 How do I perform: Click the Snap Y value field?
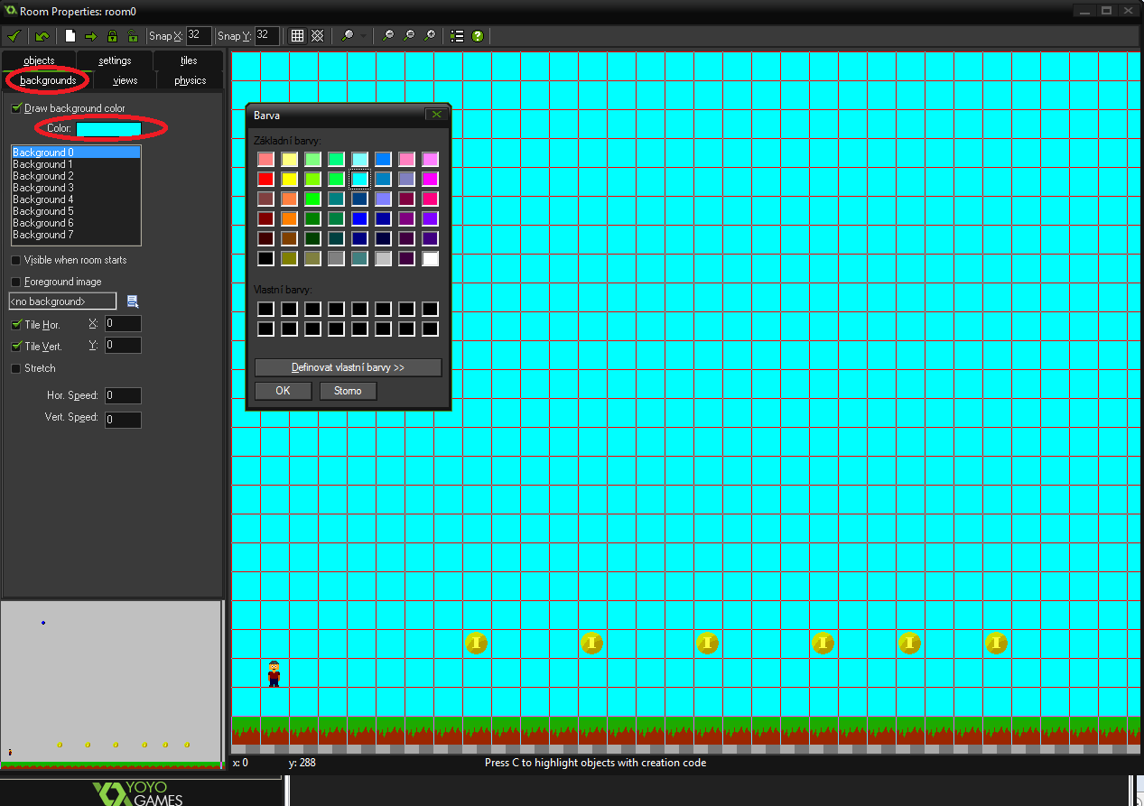tap(266, 36)
